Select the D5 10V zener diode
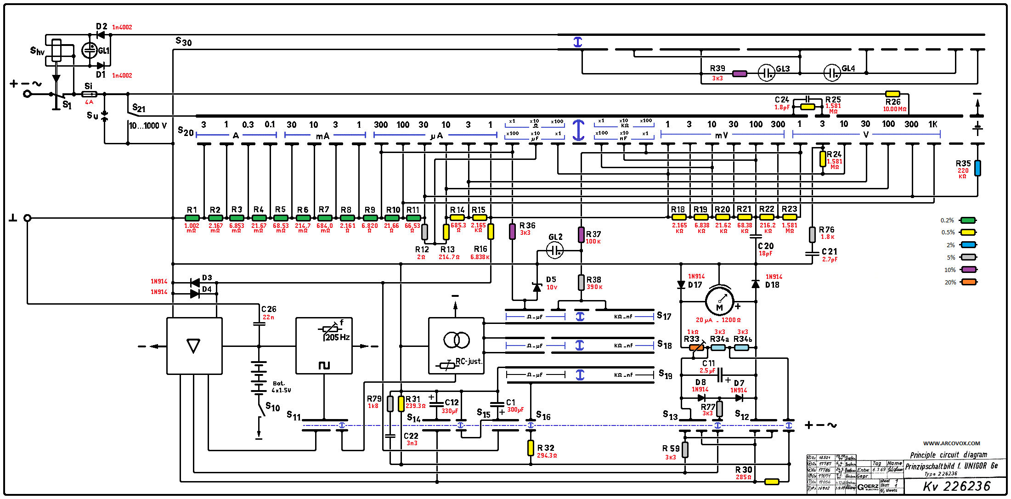This screenshot has height=499, width=1011. [x=537, y=287]
